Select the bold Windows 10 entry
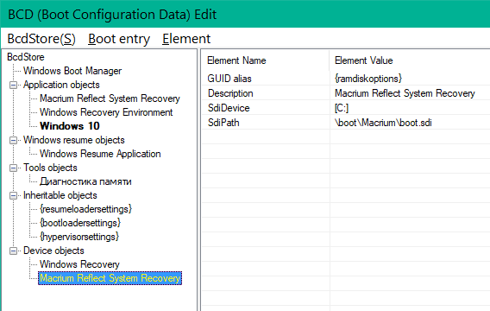 (70, 126)
